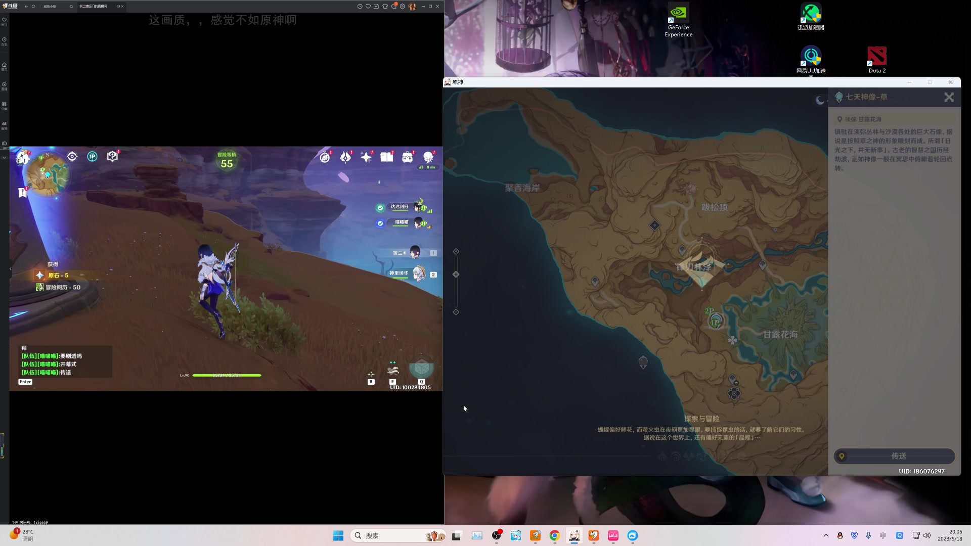Open Douyu messages icon with red badge
Viewport: 971px width, 546px height.
[394, 6]
